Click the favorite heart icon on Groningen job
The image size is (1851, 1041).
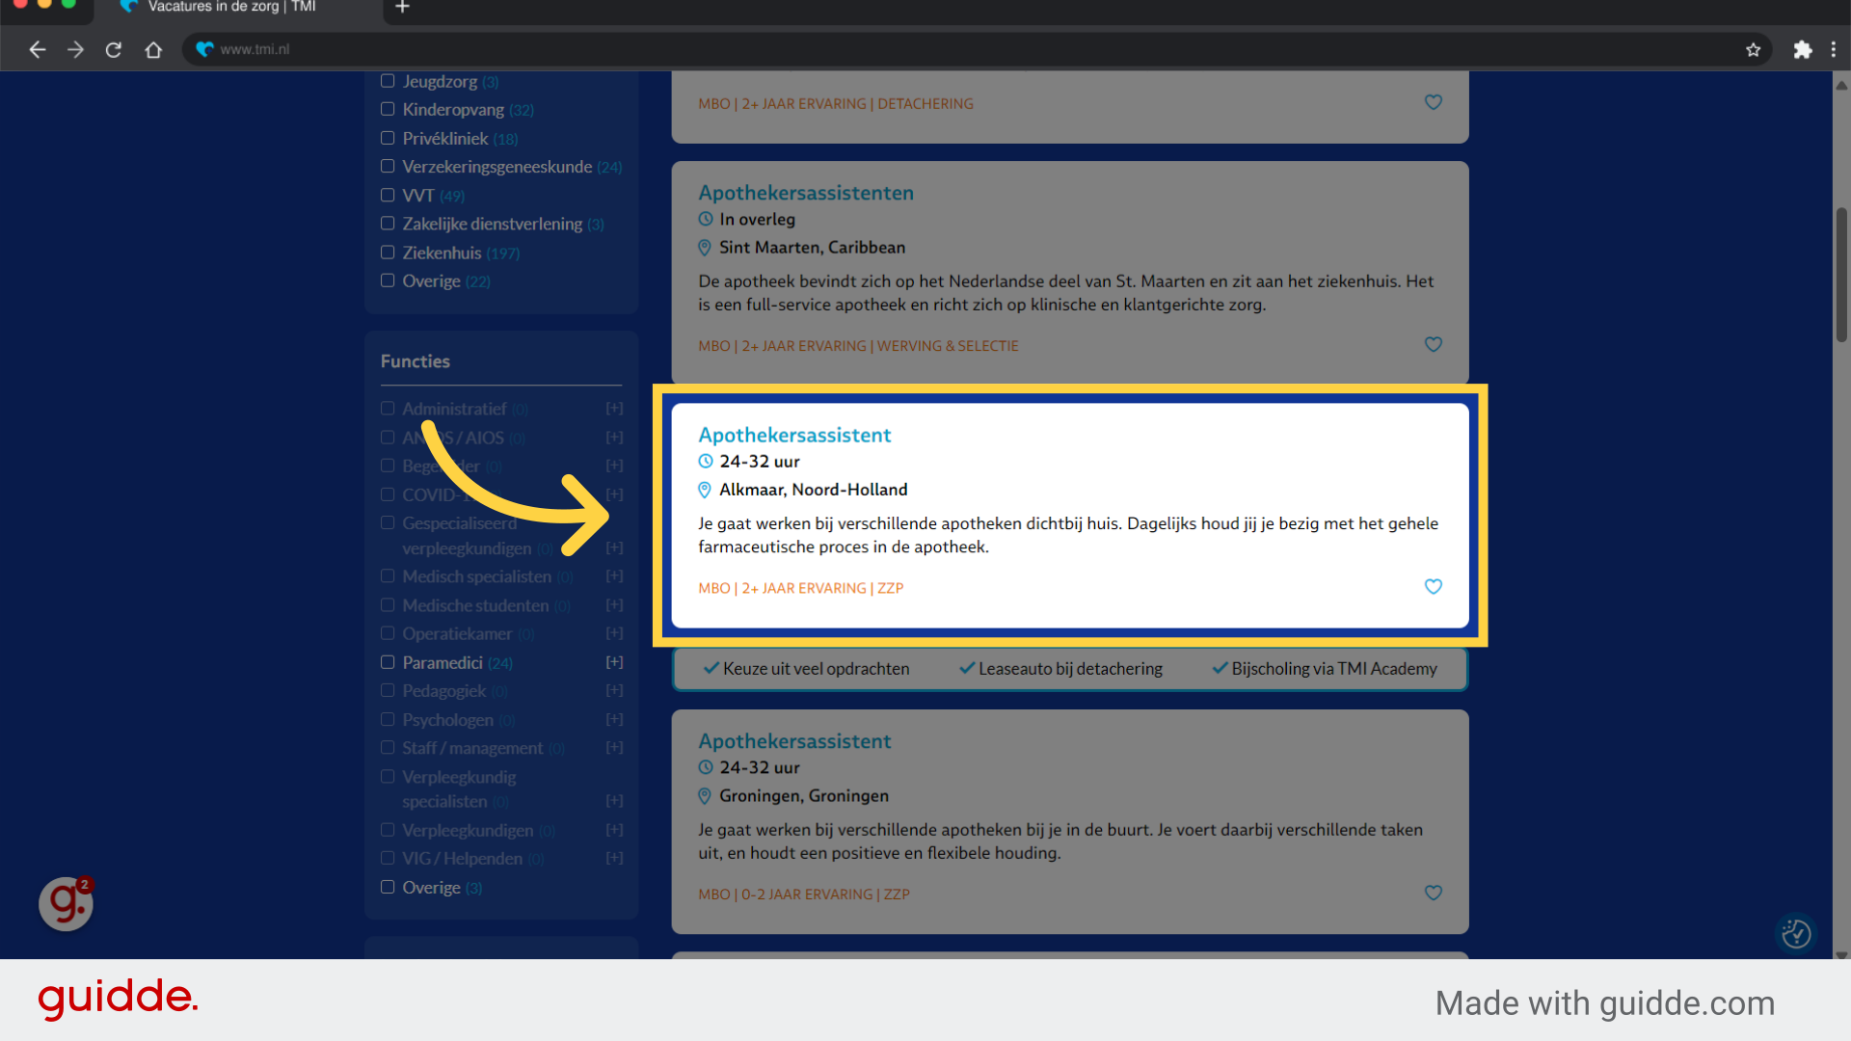coord(1434,893)
